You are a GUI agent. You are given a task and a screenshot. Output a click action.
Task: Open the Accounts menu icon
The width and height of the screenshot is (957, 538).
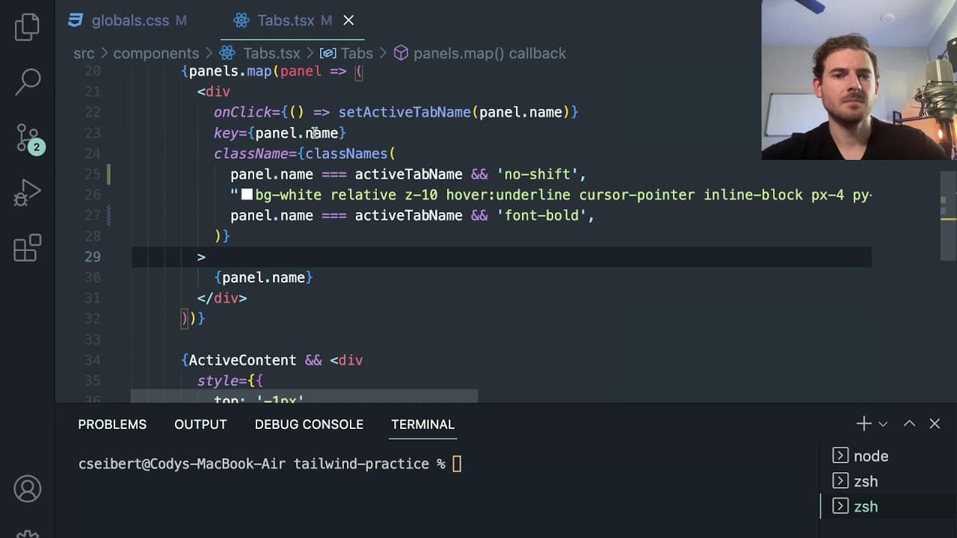coord(28,489)
